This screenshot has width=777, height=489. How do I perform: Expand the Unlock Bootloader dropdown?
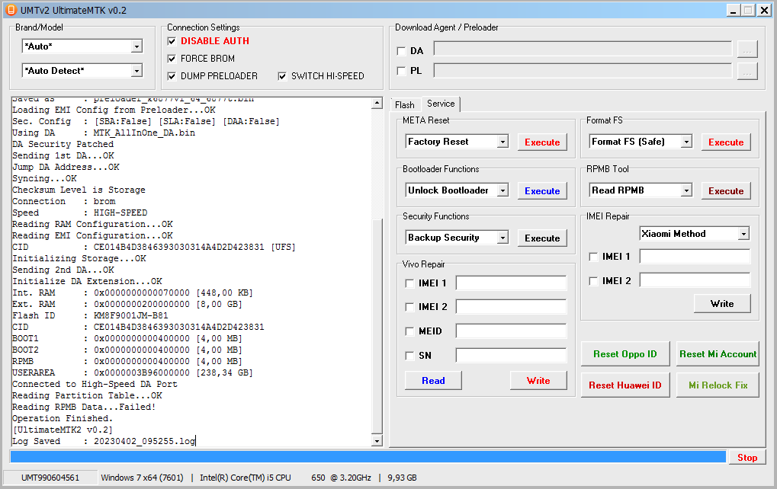tap(502, 190)
